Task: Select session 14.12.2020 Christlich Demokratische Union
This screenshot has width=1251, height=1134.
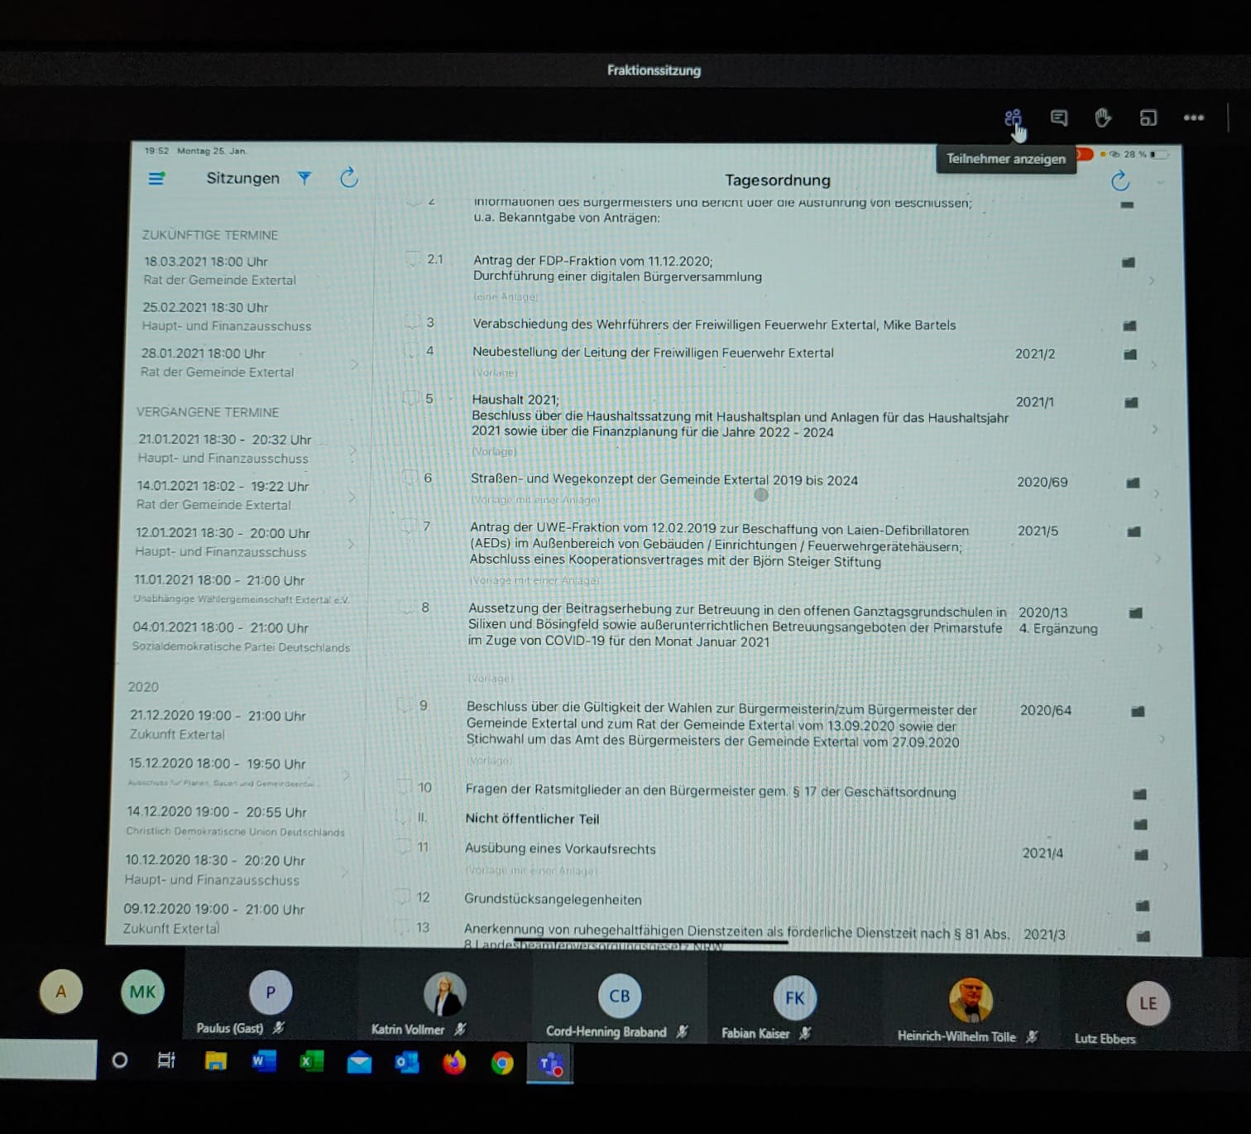Action: (x=235, y=821)
